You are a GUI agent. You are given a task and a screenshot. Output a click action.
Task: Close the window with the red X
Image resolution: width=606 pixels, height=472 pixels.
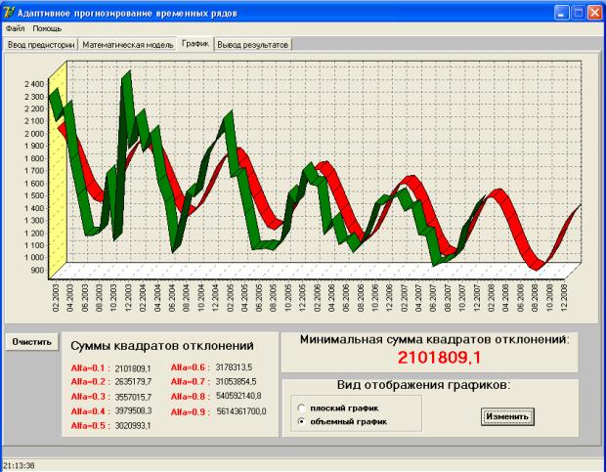[594, 12]
